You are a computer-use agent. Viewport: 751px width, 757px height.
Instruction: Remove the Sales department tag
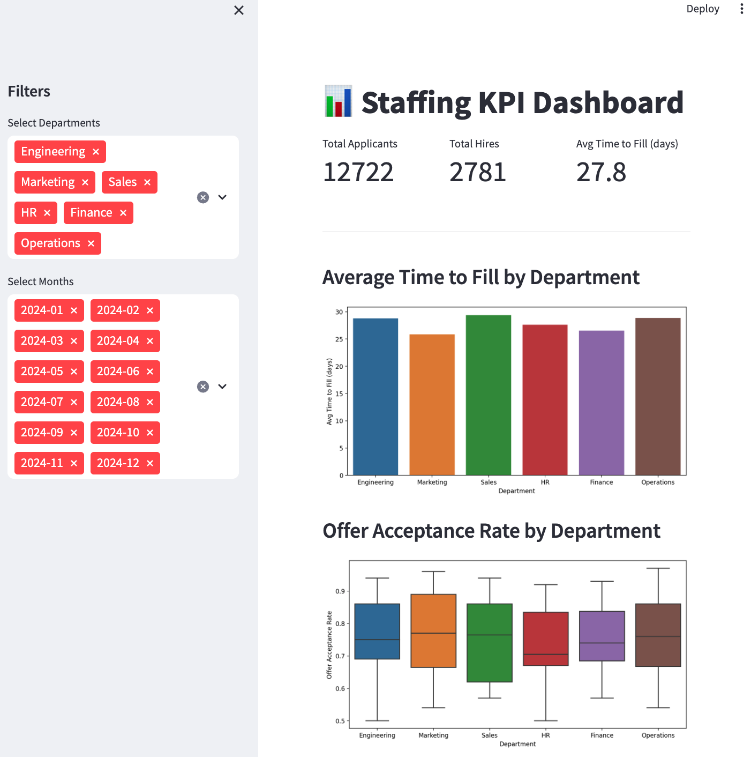click(x=147, y=182)
